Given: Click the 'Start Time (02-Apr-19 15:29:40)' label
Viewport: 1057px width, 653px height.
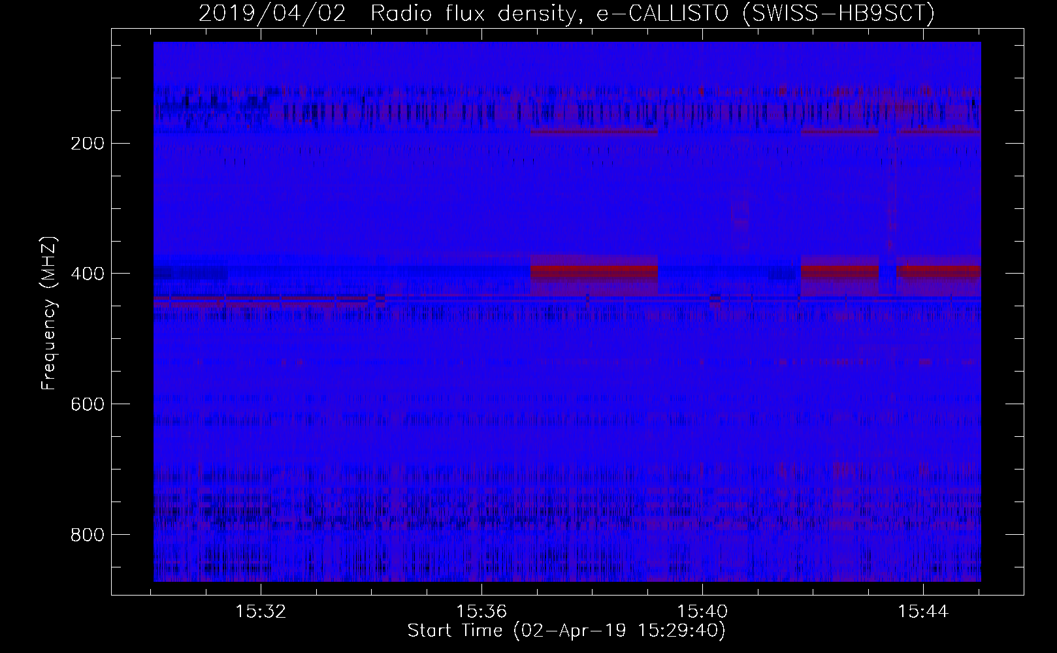Looking at the screenshot, I should (x=566, y=631).
